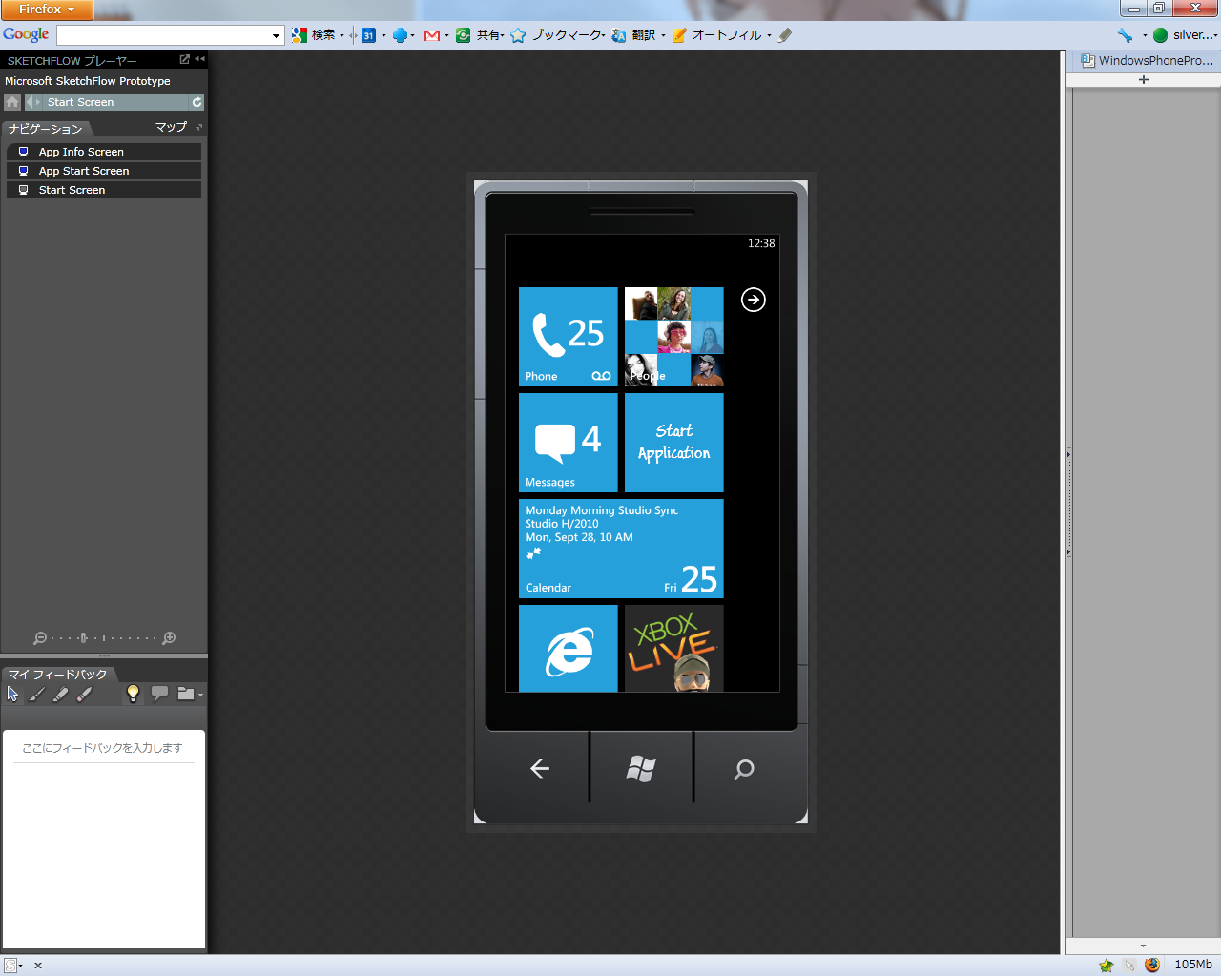
Task: Select the pointer selection tool
Action: 12,695
